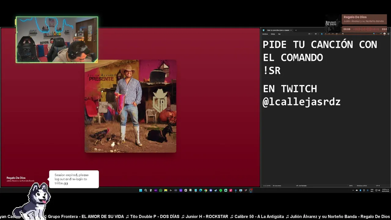
Task: Click 'Grupo Frontera - EL AMOR DE SU VIDA' ticker
Action: point(86,216)
